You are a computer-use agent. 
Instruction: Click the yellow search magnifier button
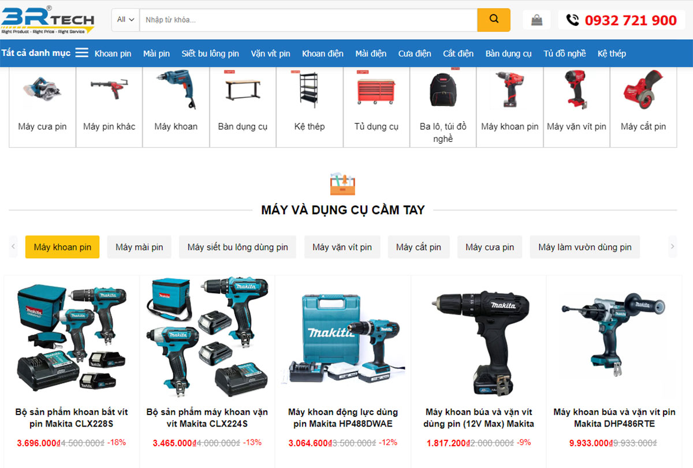click(494, 20)
